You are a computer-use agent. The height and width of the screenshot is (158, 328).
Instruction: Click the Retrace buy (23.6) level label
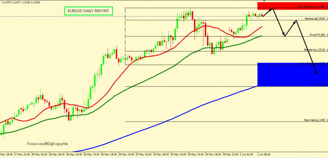(315, 50)
